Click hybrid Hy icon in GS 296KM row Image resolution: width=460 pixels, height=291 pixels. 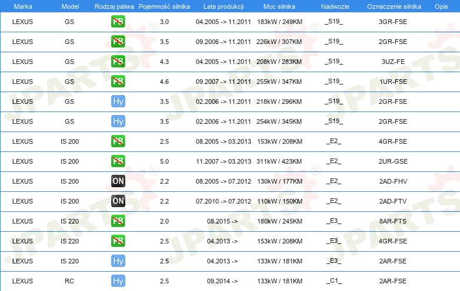[118, 101]
